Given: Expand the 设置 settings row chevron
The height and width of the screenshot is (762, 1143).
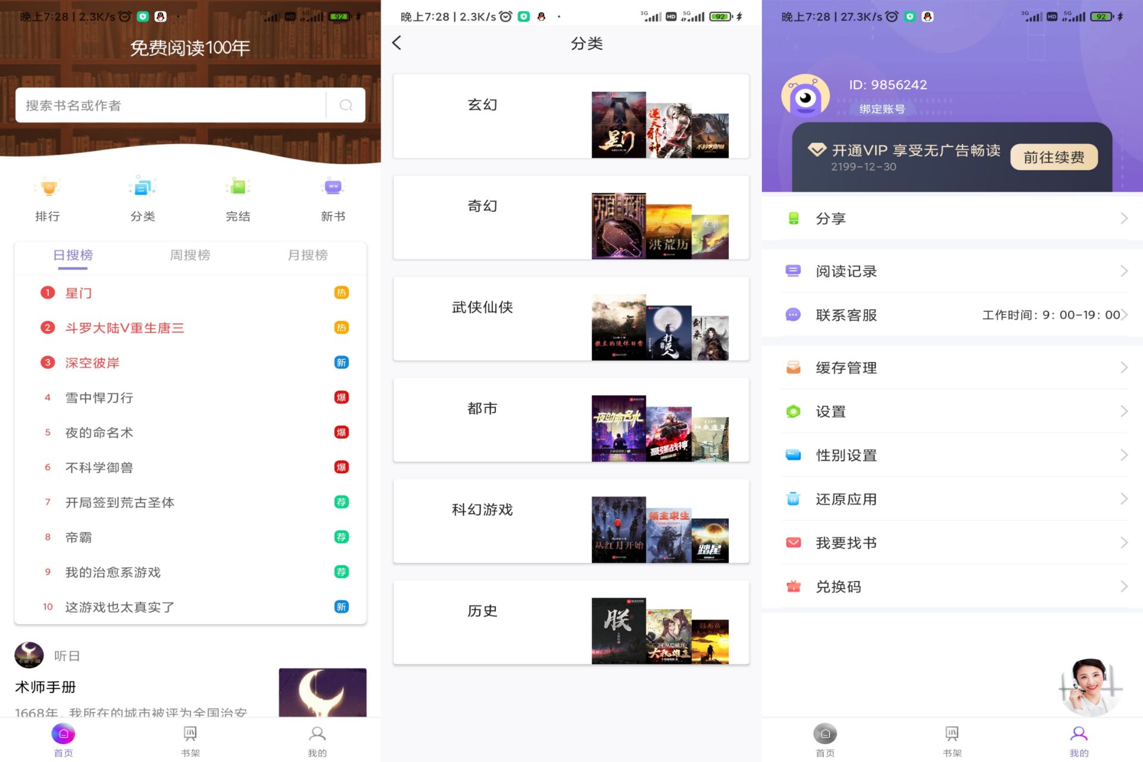Looking at the screenshot, I should click(x=1124, y=411).
